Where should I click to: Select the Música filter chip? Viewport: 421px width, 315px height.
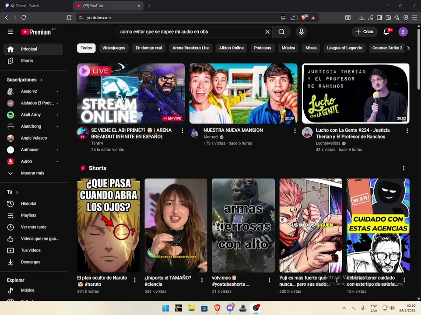(288, 48)
